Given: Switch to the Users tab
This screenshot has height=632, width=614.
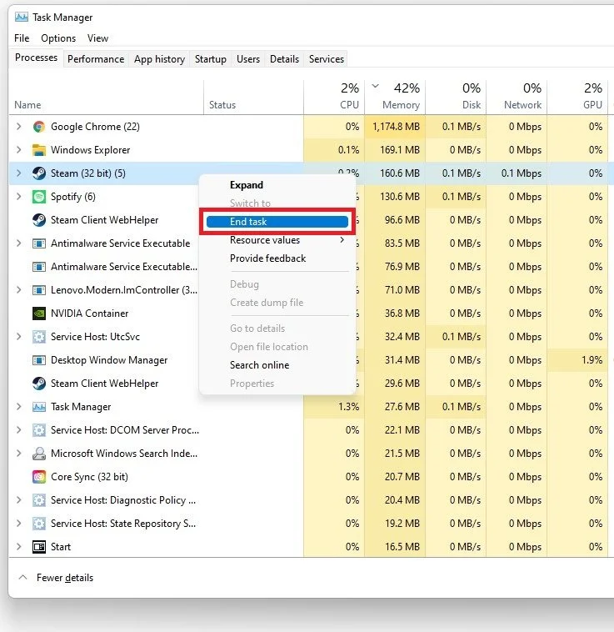Looking at the screenshot, I should (248, 59).
